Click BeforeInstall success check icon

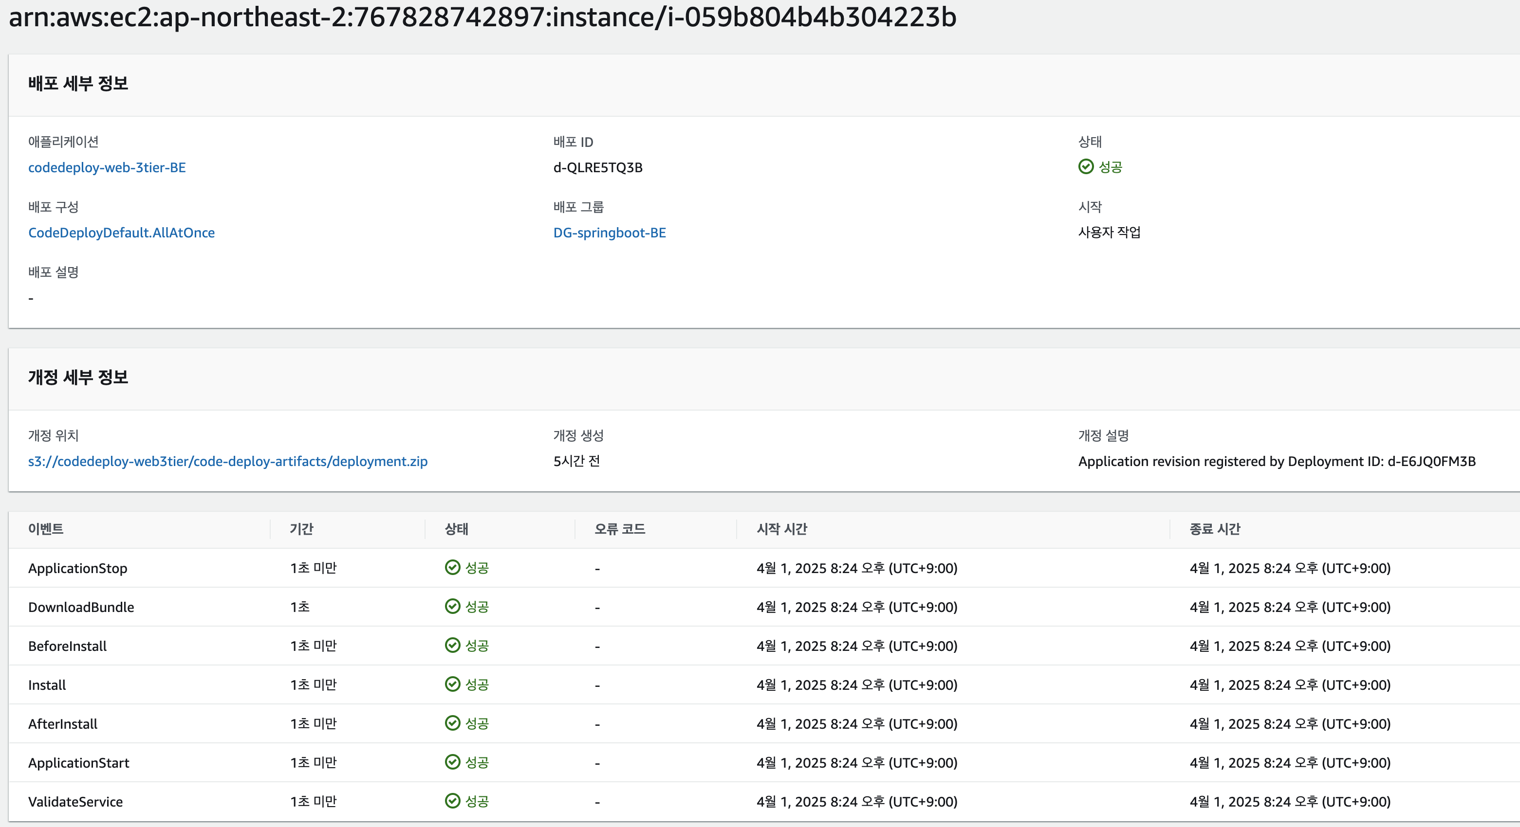tap(453, 646)
